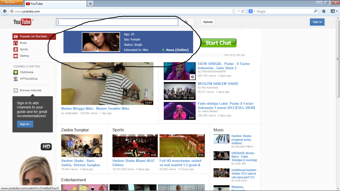Image resolution: width=340 pixels, height=191 pixels.
Task: Click Watch Later clock on Fatin Shidqia thumbnail
Action: point(192,77)
